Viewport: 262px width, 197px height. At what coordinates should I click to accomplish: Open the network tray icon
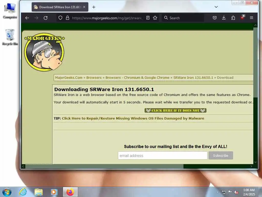tap(224, 192)
